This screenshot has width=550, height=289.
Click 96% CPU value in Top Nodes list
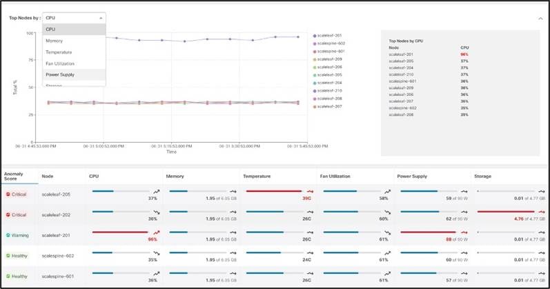click(464, 54)
